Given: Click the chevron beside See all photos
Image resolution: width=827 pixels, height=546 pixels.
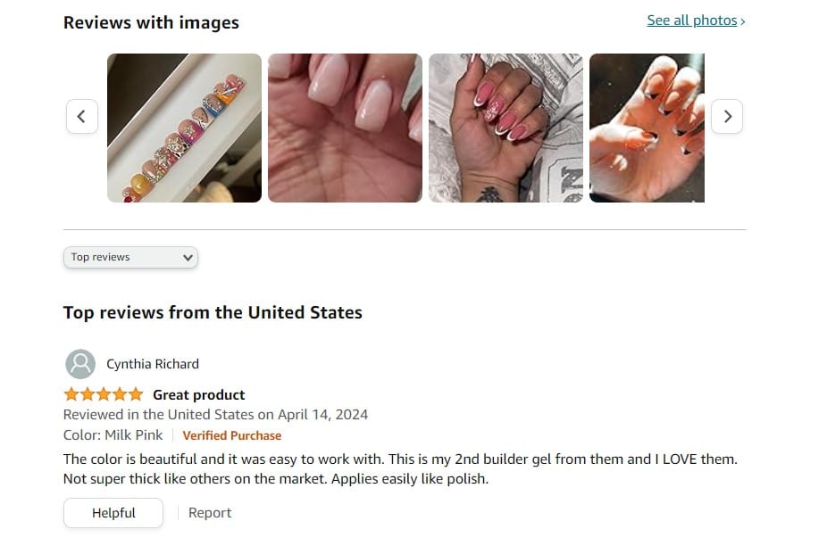Looking at the screenshot, I should tap(743, 21).
